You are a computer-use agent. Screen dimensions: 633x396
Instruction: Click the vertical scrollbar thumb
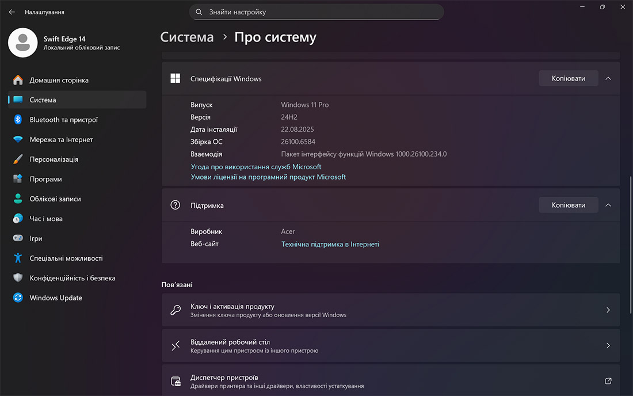tap(631, 244)
